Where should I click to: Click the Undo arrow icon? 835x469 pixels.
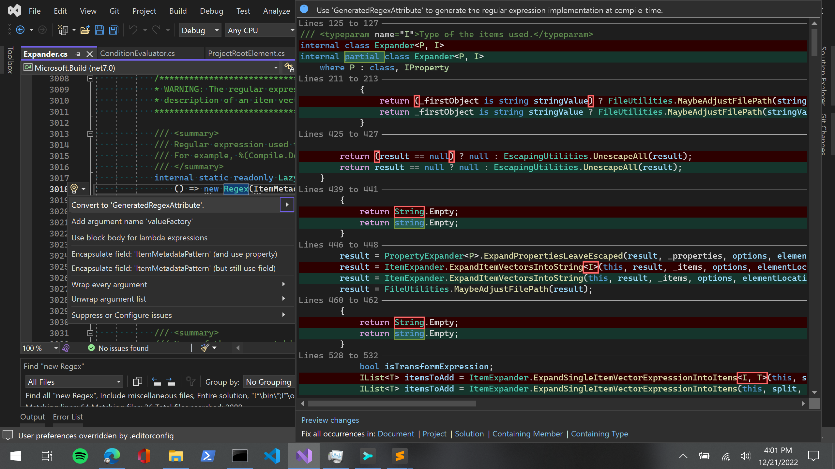133,30
